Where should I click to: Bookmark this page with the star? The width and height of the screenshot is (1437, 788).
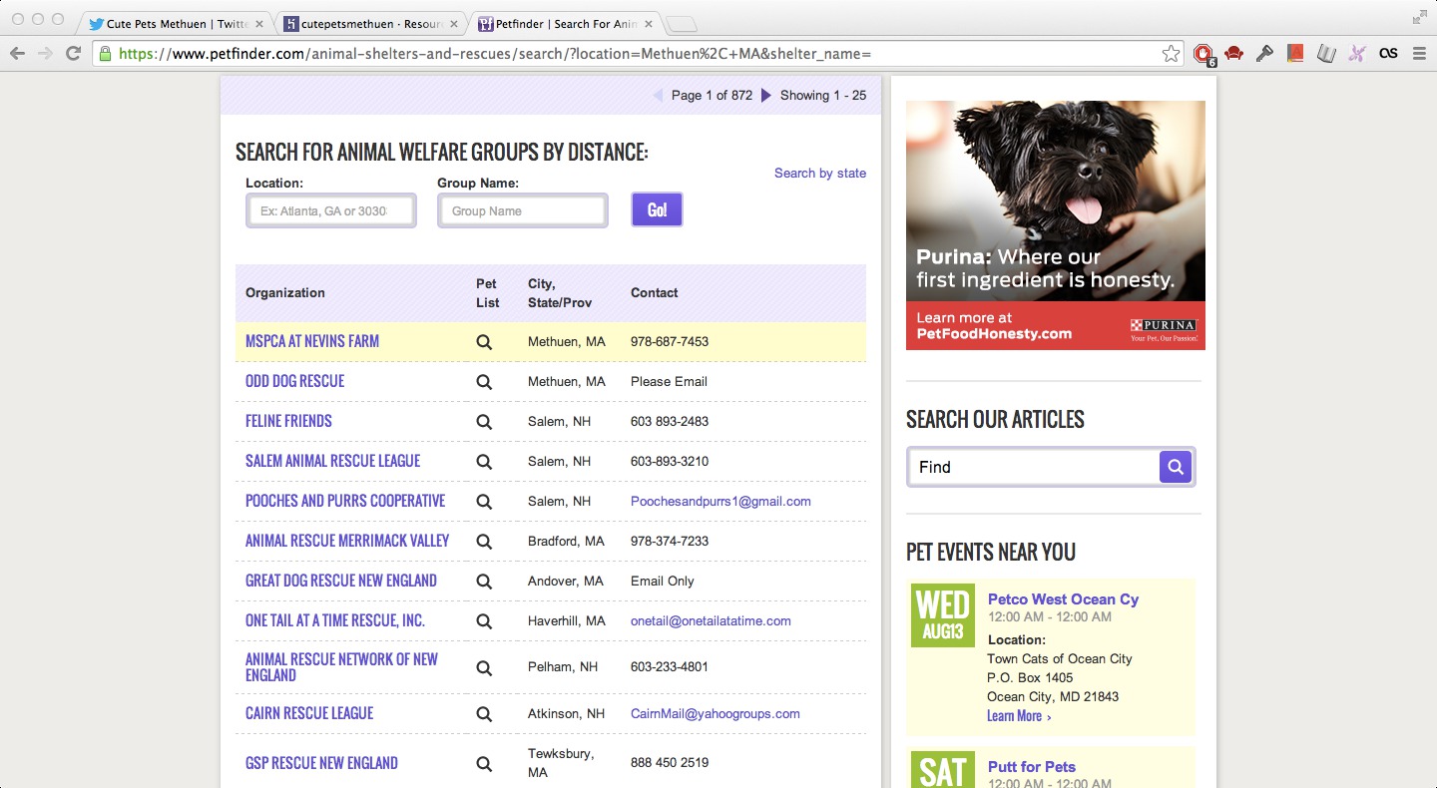[x=1172, y=54]
